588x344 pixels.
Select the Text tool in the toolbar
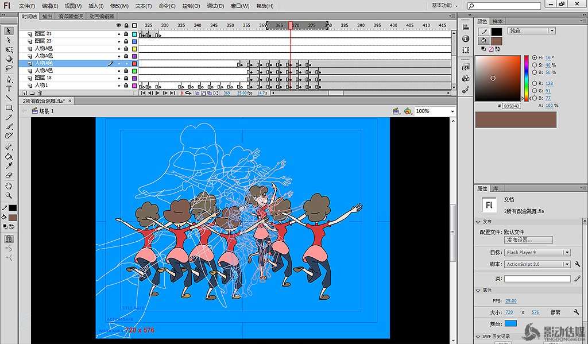point(9,88)
